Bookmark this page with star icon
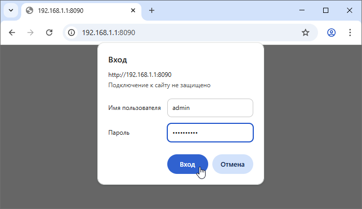The height and width of the screenshot is (209, 362). (306, 33)
